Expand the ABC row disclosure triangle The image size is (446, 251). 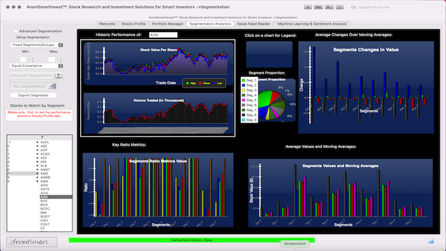[37, 146]
